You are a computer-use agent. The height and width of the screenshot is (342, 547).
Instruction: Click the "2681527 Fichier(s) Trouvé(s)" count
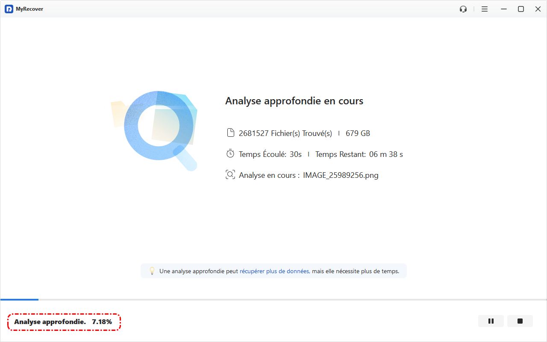285,133
